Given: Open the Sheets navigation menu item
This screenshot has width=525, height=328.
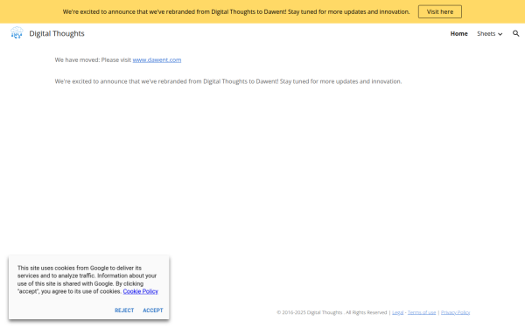Looking at the screenshot, I should [x=486, y=33].
